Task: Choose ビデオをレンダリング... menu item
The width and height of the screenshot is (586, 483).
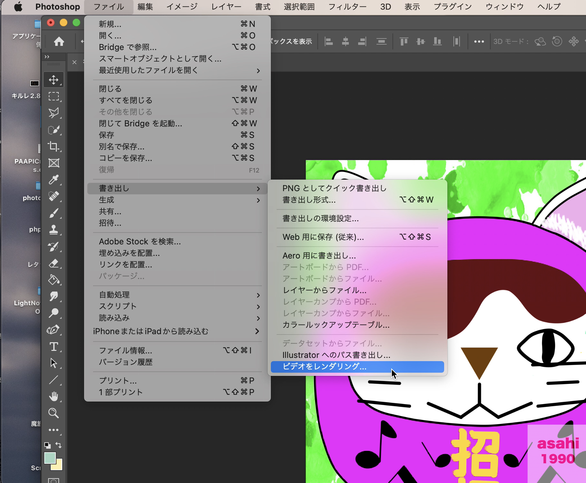Action: point(358,367)
